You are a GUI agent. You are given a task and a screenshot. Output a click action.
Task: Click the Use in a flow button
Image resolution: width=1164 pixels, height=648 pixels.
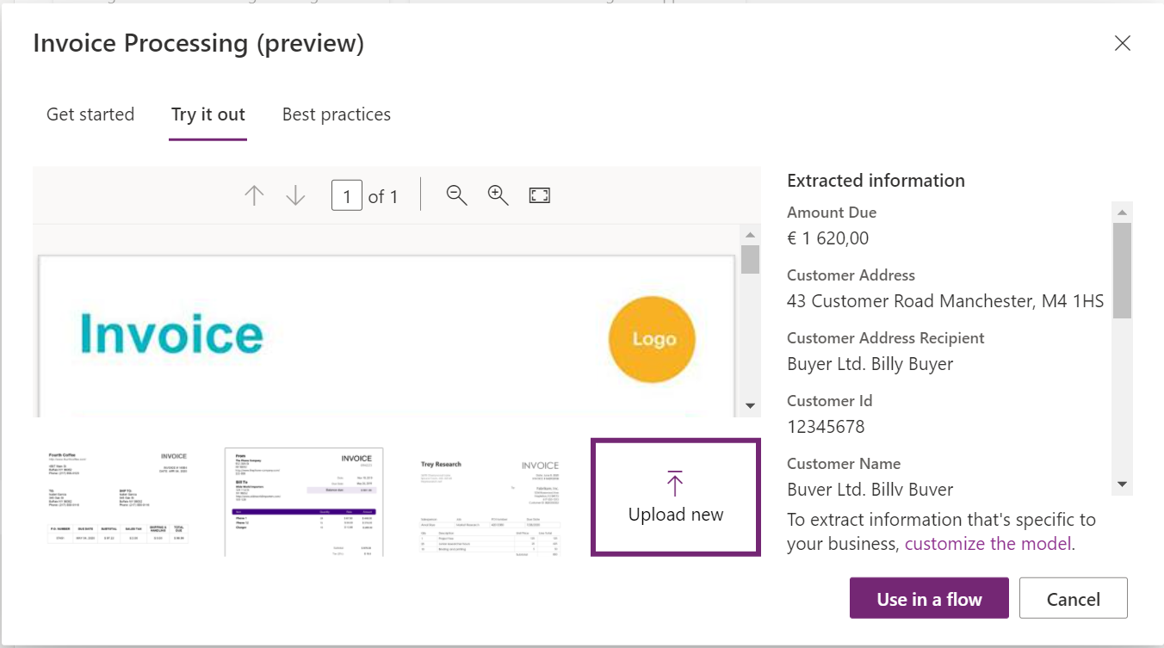[x=928, y=599]
